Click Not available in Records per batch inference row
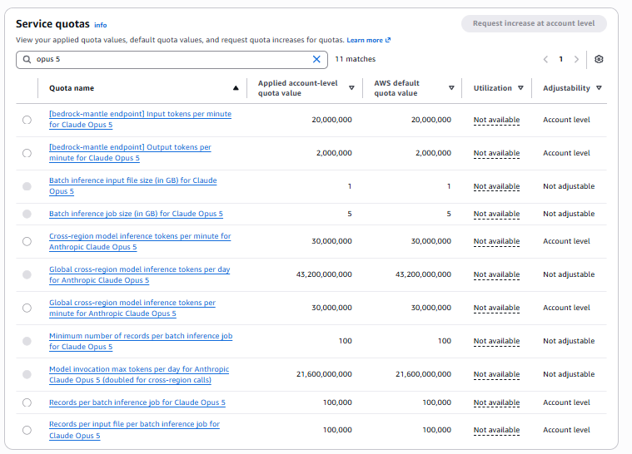Image resolution: width=632 pixels, height=454 pixels. tap(496, 402)
